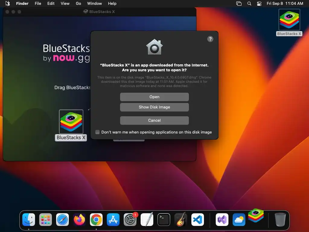Open TextEdit from the Dock
The height and width of the screenshot is (232, 309).
tap(147, 220)
